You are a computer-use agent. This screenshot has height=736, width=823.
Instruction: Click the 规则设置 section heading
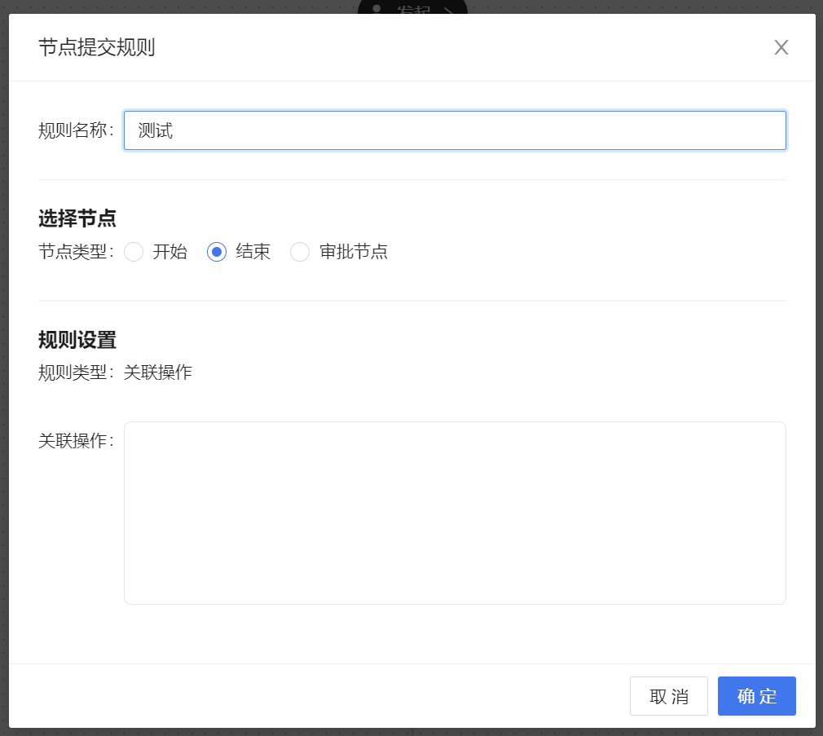point(77,340)
